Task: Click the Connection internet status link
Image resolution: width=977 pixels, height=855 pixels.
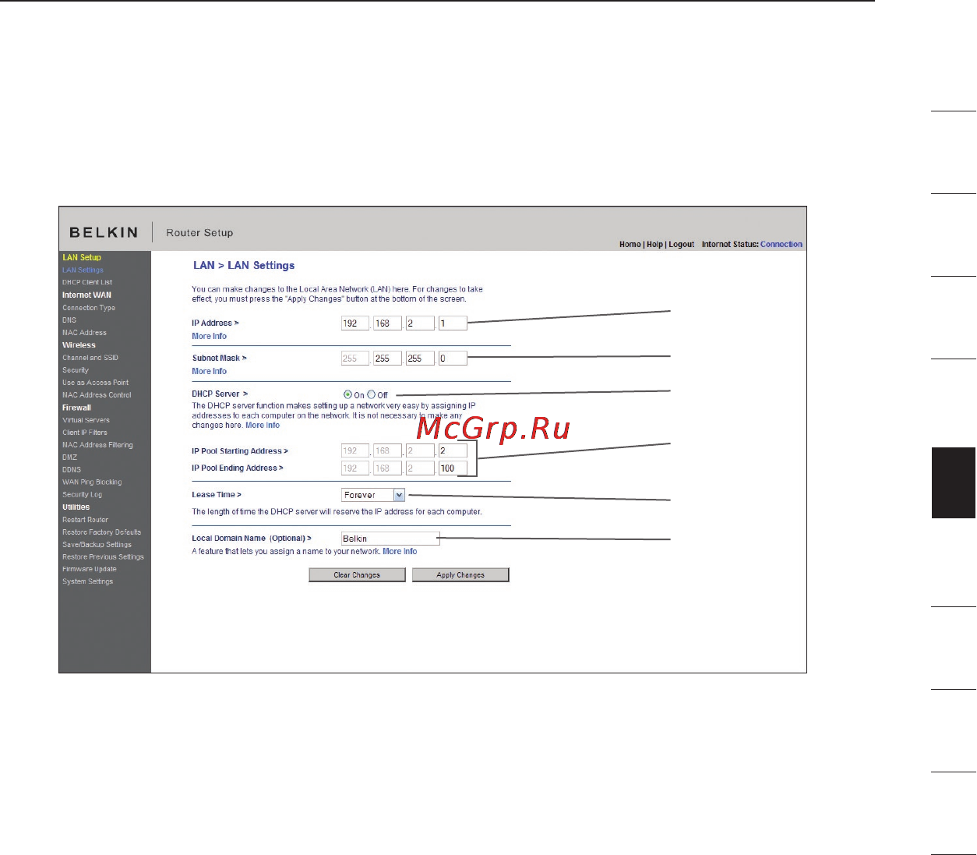Action: coord(781,244)
